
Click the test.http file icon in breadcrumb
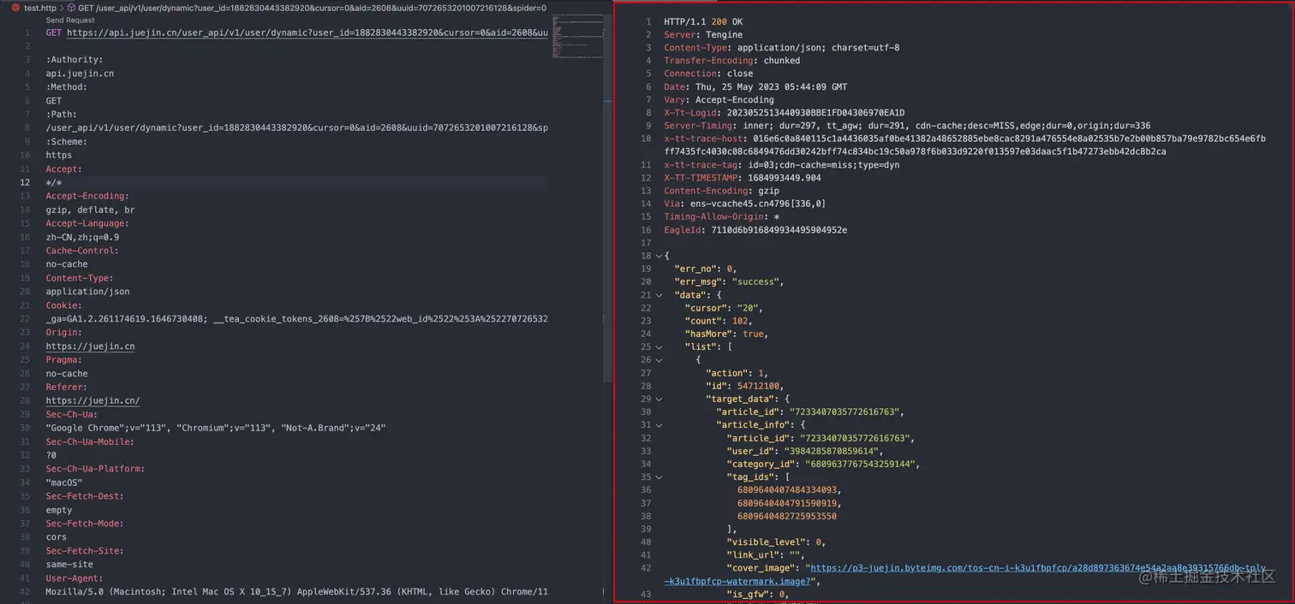pos(15,8)
